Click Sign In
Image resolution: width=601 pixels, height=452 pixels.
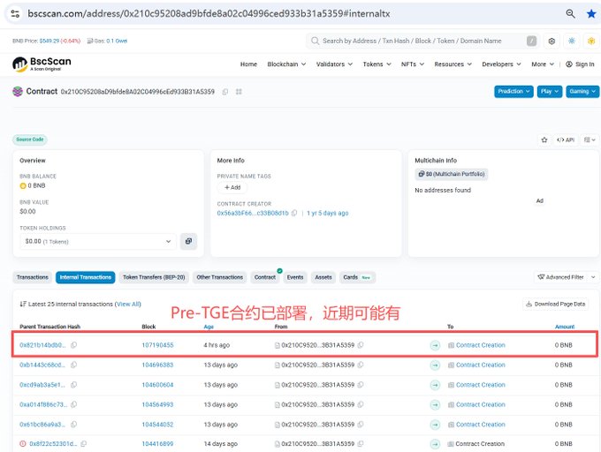[580, 64]
